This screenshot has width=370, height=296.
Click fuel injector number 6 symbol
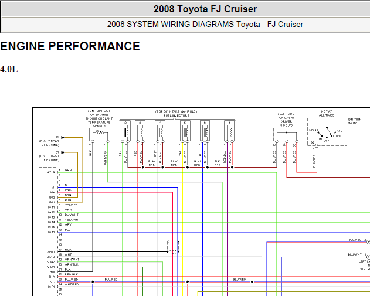point(205,131)
